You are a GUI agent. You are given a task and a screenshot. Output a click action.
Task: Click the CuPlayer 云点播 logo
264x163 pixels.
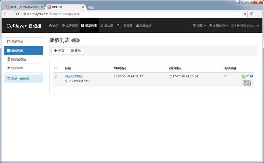pos(24,26)
